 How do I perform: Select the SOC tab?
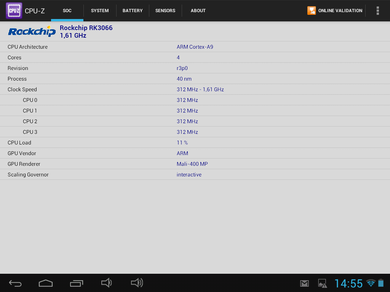(x=67, y=11)
